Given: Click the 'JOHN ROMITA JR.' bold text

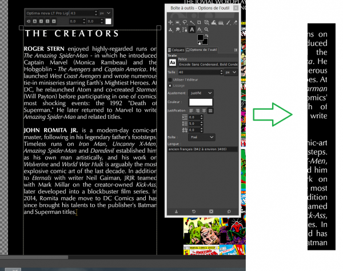Looking at the screenshot, I should click(x=51, y=130).
